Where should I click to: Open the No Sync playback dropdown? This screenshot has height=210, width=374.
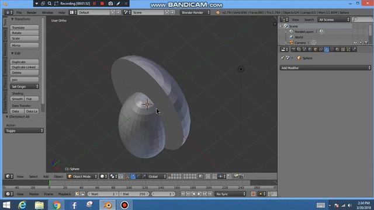click(x=230, y=194)
